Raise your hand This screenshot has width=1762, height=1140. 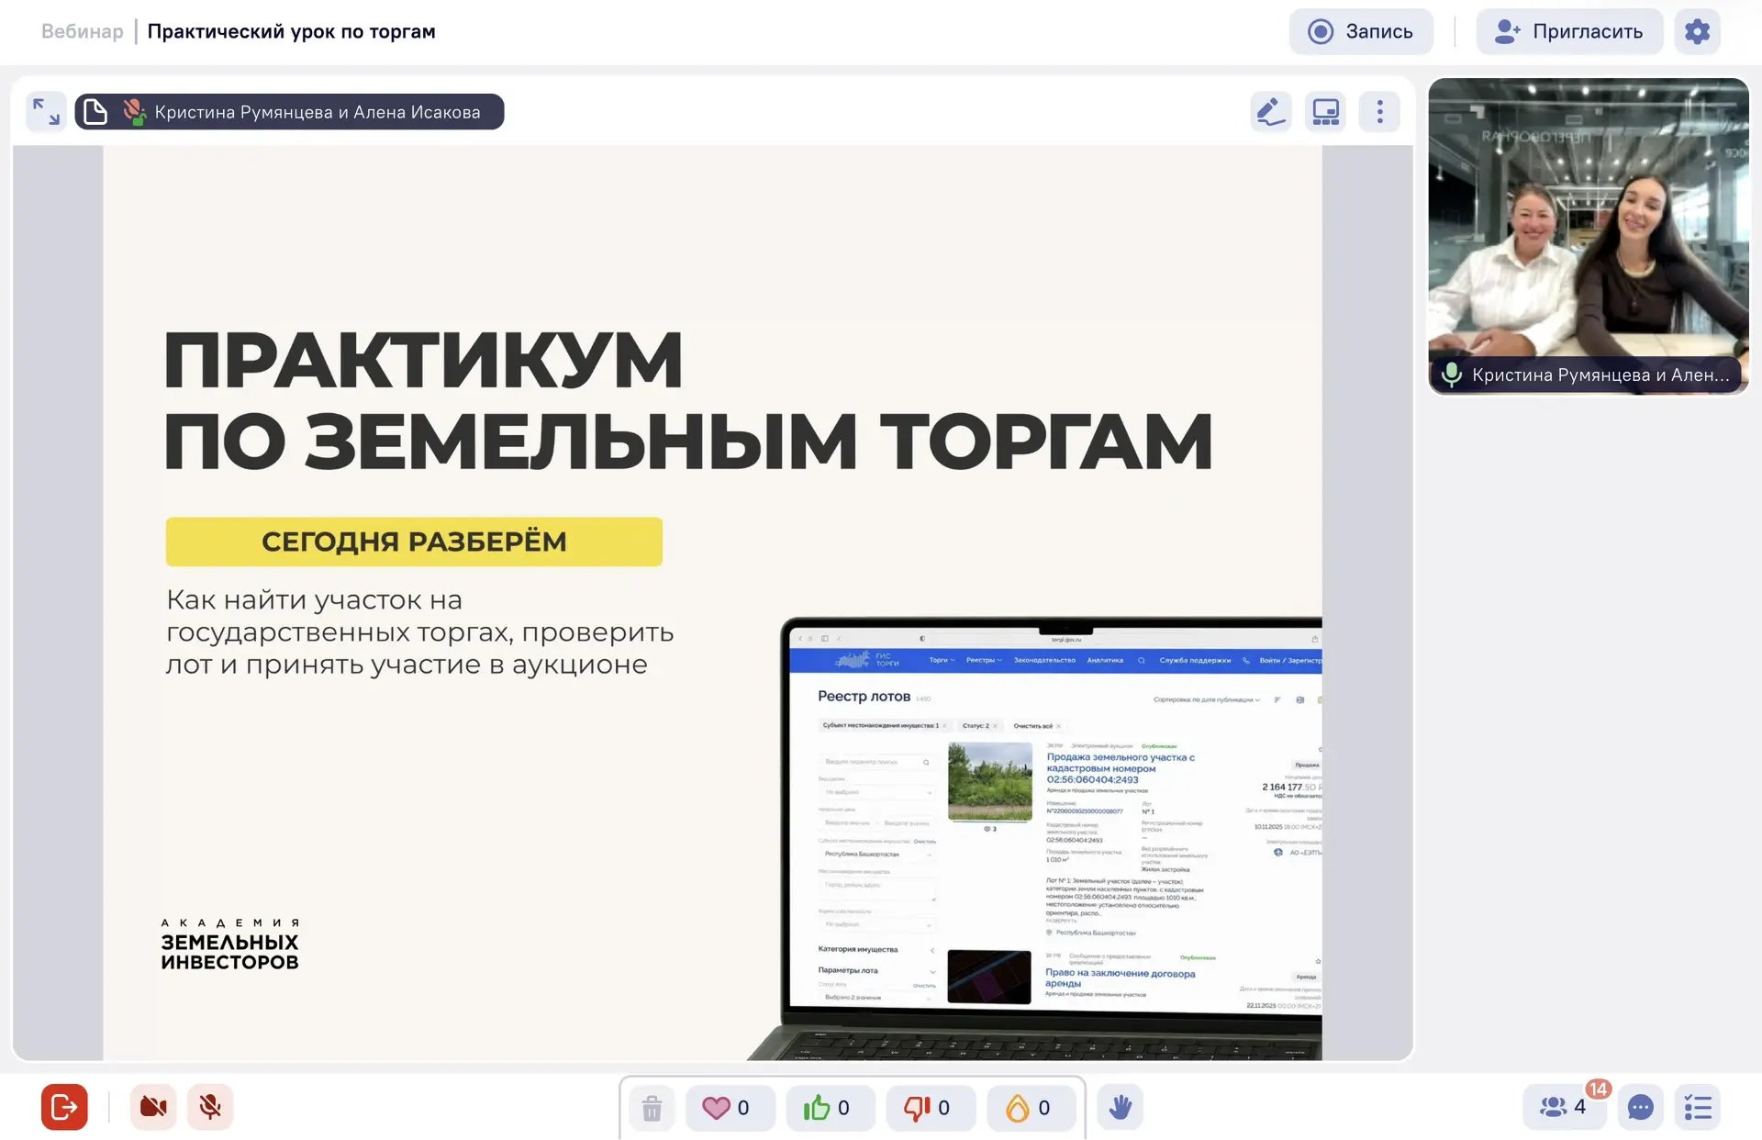pos(1120,1107)
